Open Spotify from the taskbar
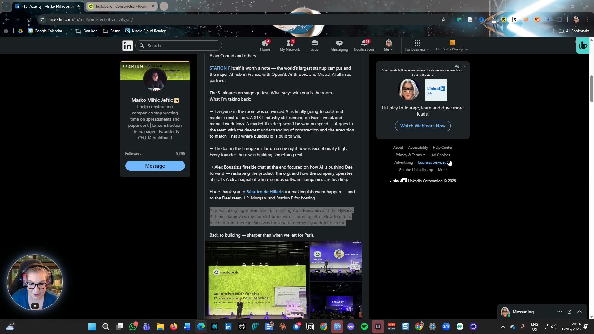Image resolution: width=594 pixels, height=334 pixels. tap(364, 327)
